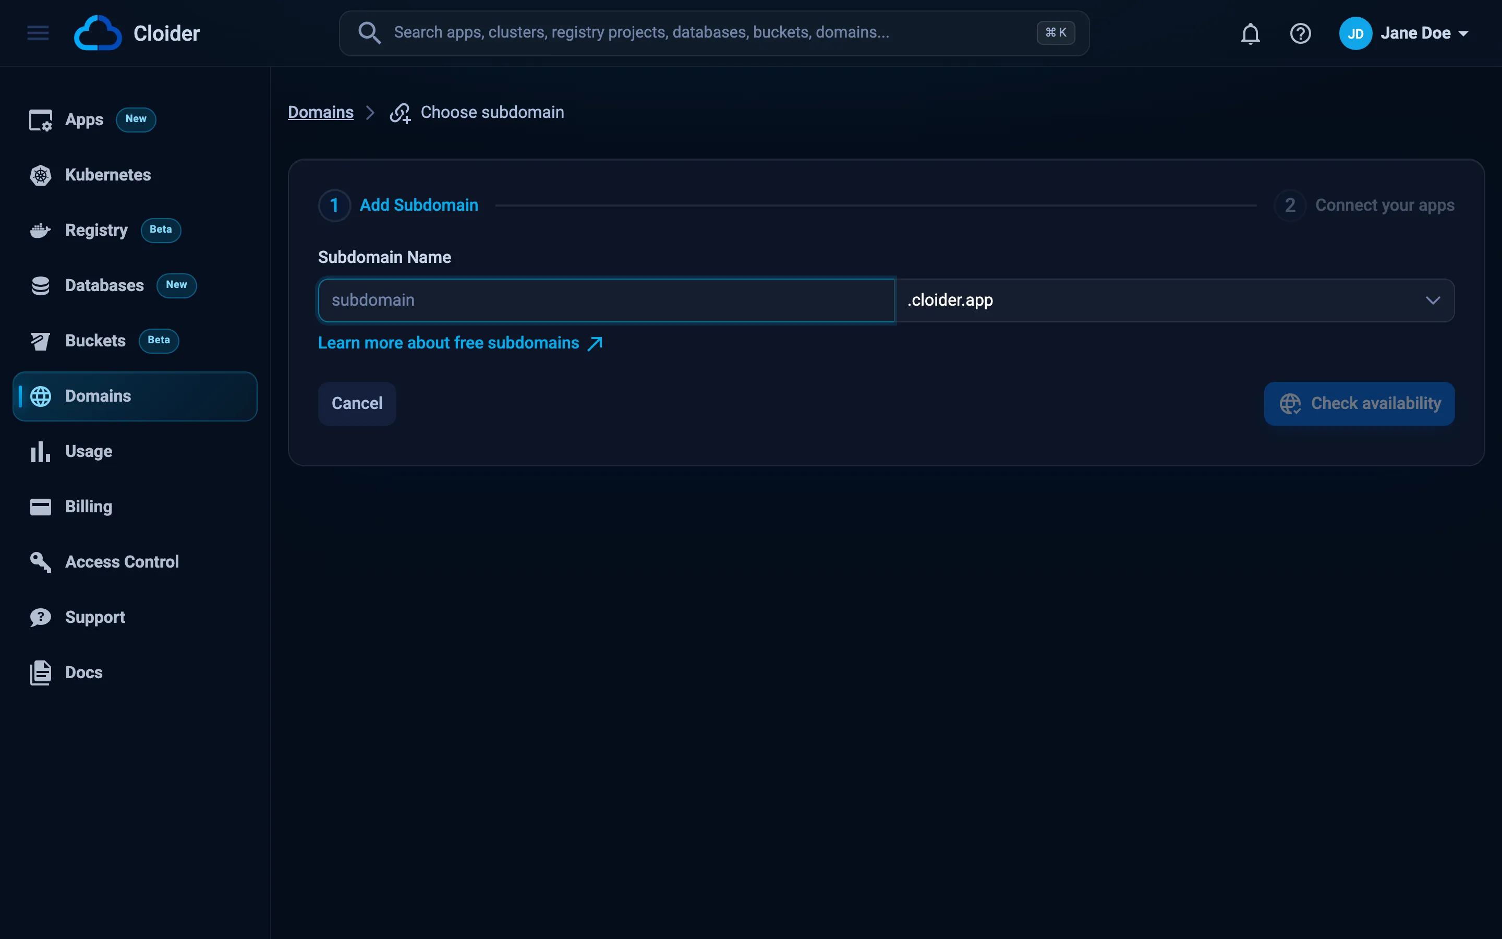This screenshot has width=1502, height=939.
Task: Click the Apps sidebar icon
Action: 41,120
